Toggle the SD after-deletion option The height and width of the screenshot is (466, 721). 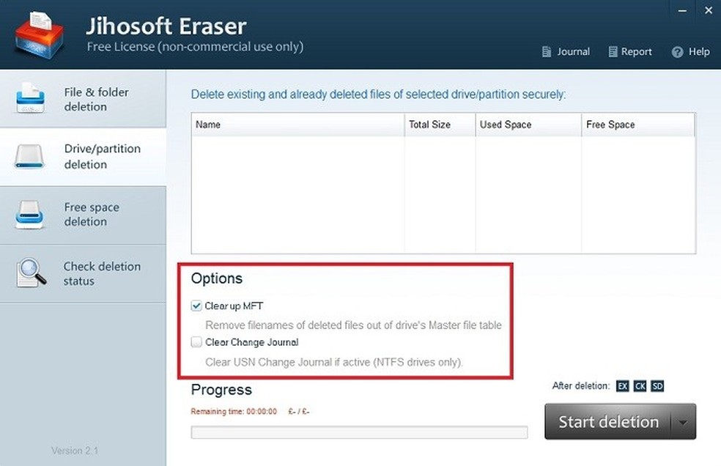click(x=657, y=386)
